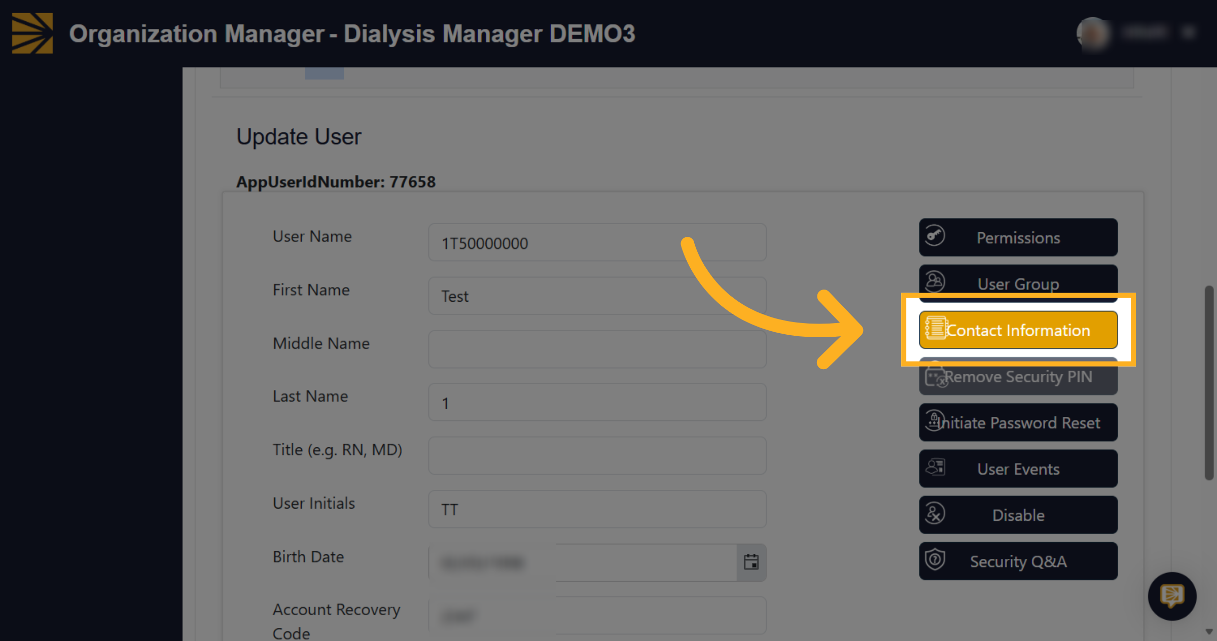Screen dimensions: 1217x641
Task: Click Remove Security PIN
Action: tap(1018, 377)
